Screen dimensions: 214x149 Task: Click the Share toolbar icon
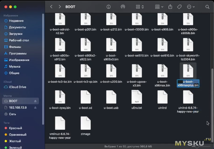[x=170, y=7]
